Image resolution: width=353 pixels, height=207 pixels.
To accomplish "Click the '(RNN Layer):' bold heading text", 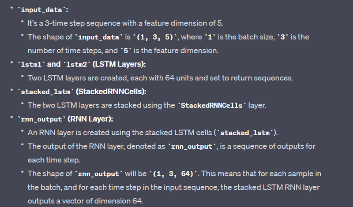I will coord(90,119).
